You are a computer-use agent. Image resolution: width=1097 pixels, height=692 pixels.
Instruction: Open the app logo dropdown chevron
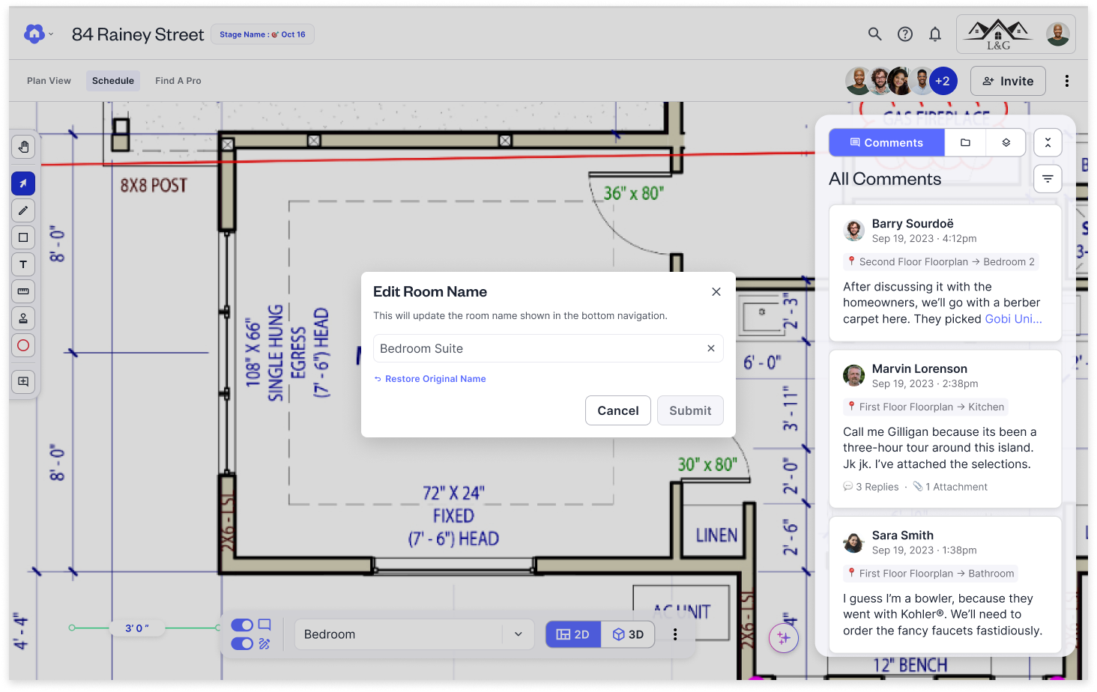click(x=51, y=34)
